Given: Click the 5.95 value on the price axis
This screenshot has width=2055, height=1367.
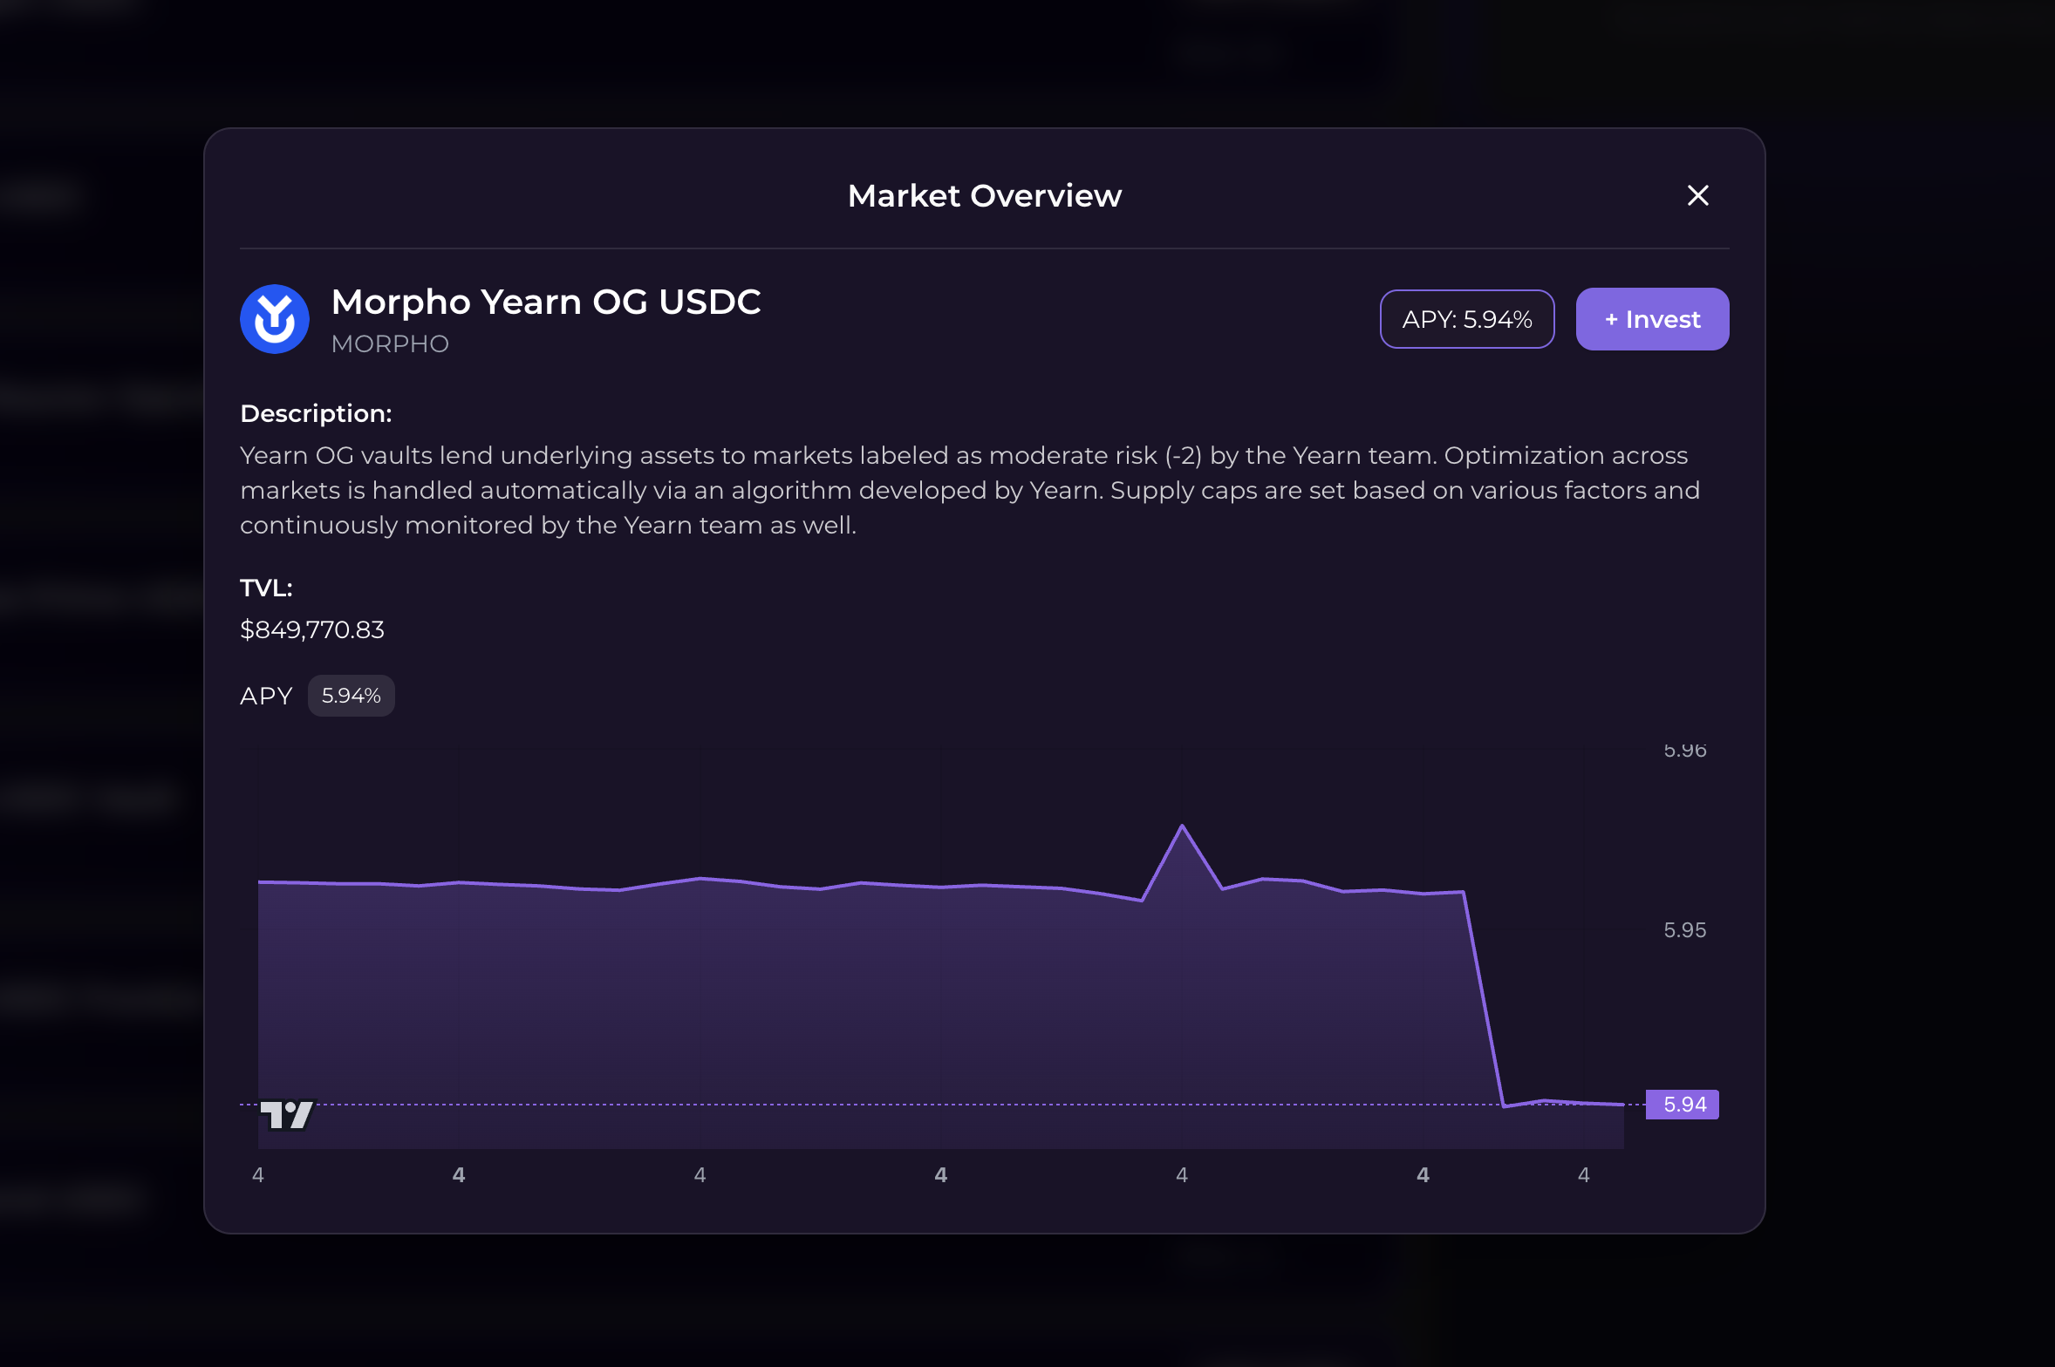Looking at the screenshot, I should click(x=1684, y=930).
